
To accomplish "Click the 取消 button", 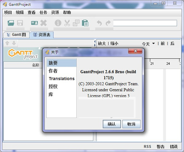I will point(131,124).
